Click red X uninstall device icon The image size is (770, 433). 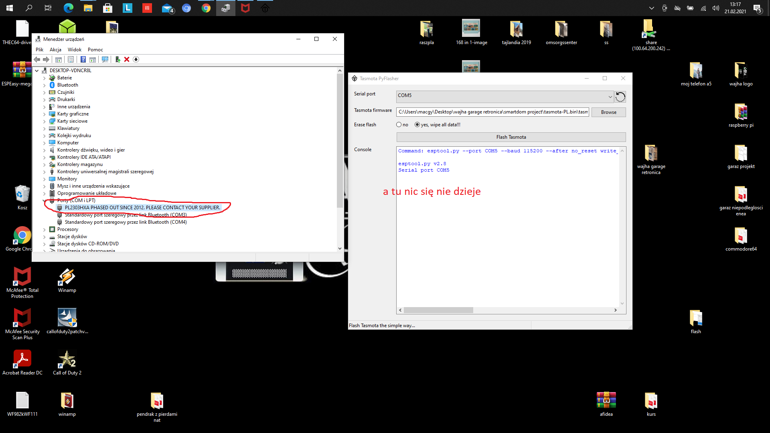[127, 59]
